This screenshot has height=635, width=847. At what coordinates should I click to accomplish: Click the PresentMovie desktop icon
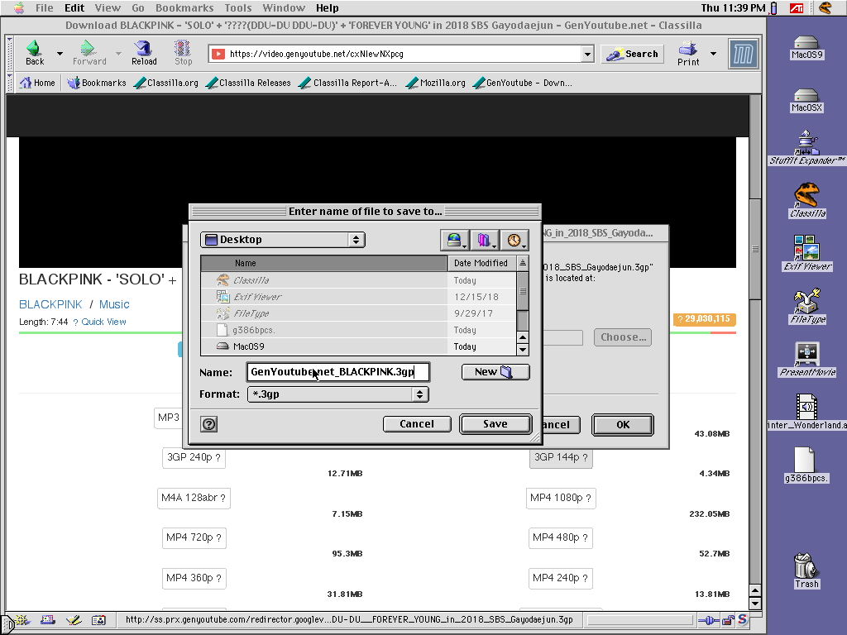[807, 359]
